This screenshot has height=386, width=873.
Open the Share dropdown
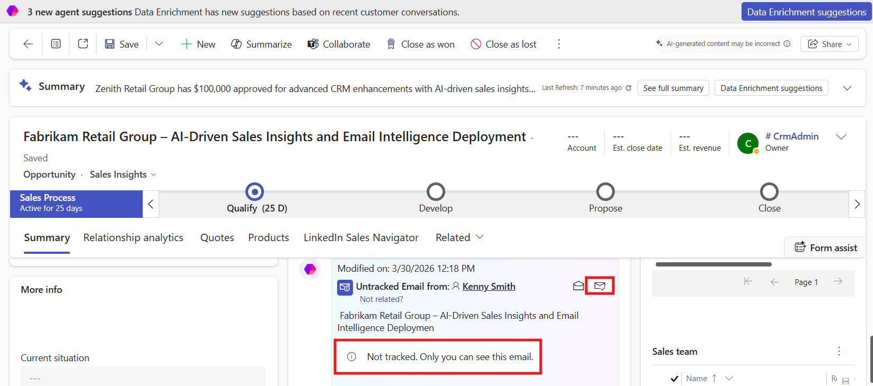(830, 44)
